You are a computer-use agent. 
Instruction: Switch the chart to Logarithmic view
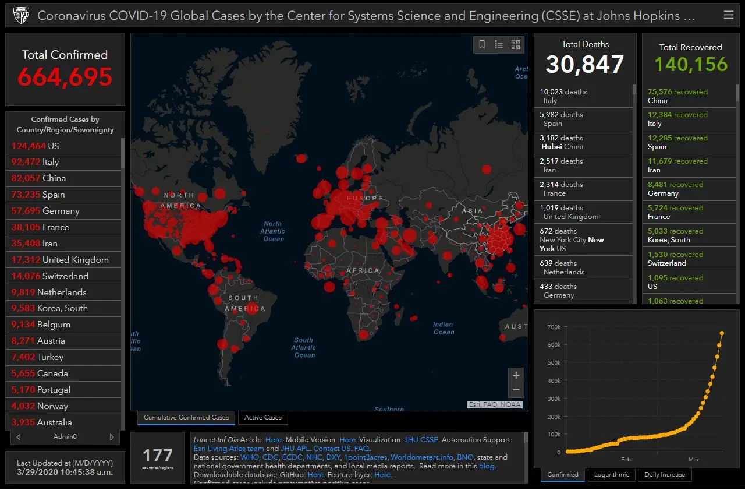[611, 474]
